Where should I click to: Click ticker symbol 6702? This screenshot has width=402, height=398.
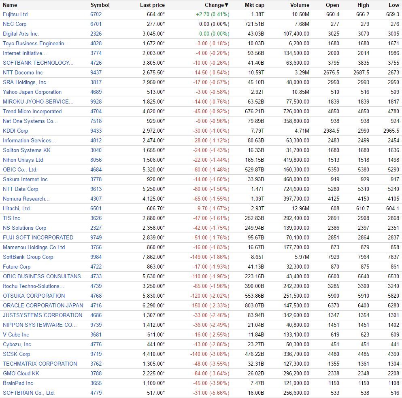(x=96, y=14)
